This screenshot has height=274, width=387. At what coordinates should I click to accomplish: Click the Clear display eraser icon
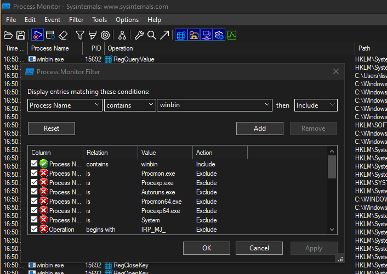tap(63, 35)
